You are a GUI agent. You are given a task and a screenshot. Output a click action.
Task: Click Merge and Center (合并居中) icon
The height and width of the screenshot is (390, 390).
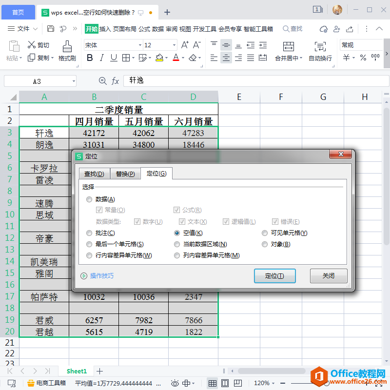(x=288, y=47)
